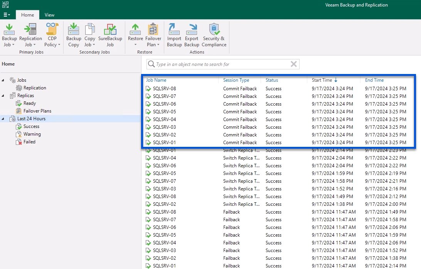421x269 pixels.
Task: Switch to the View ribbon tab
Action: coord(49,15)
